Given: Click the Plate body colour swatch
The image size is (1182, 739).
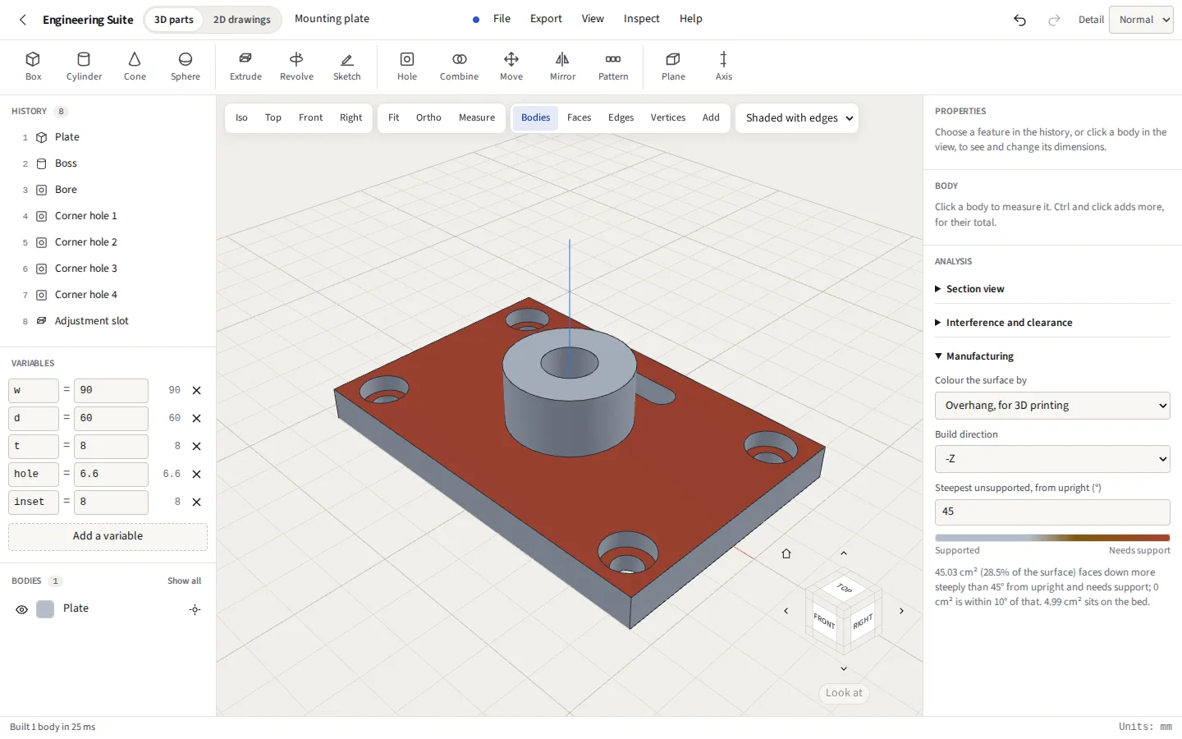Looking at the screenshot, I should pyautogui.click(x=45, y=609).
